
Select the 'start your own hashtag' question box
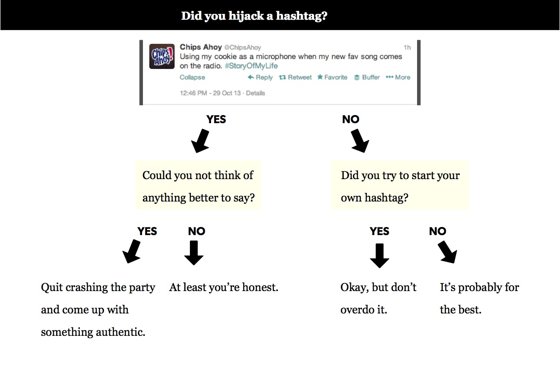400,186
